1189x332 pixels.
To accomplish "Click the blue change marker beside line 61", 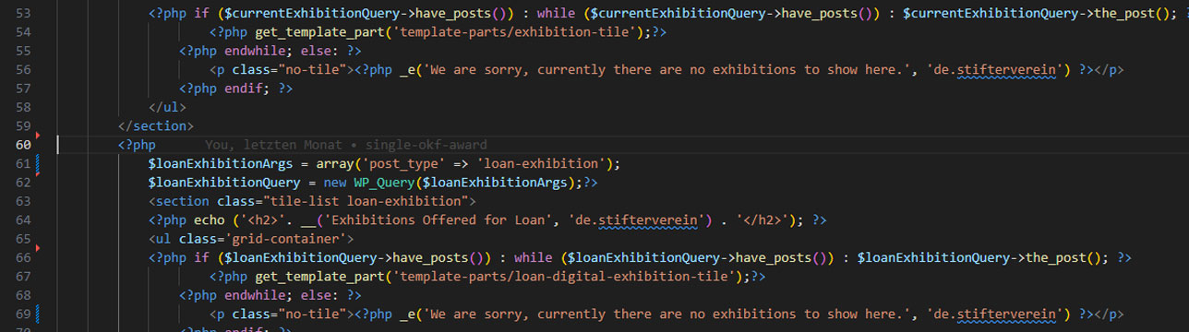I will coord(37,164).
